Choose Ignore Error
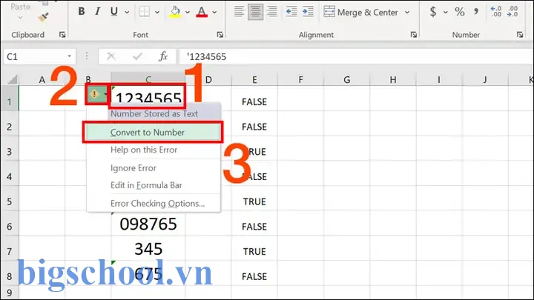534x300 pixels. pos(153,168)
